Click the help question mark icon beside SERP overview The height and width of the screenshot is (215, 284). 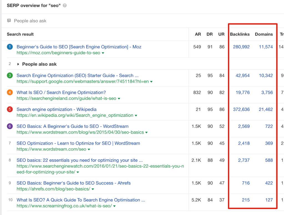click(65, 6)
